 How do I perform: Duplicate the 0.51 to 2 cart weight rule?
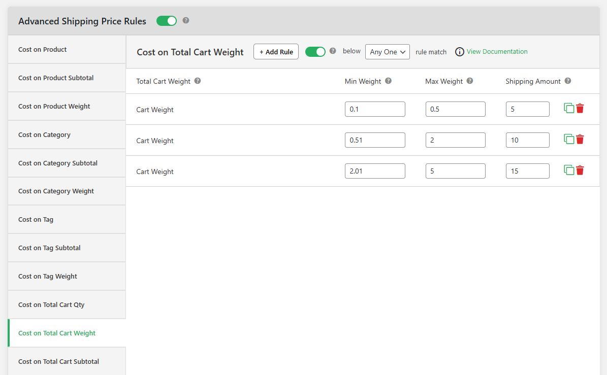(569, 139)
